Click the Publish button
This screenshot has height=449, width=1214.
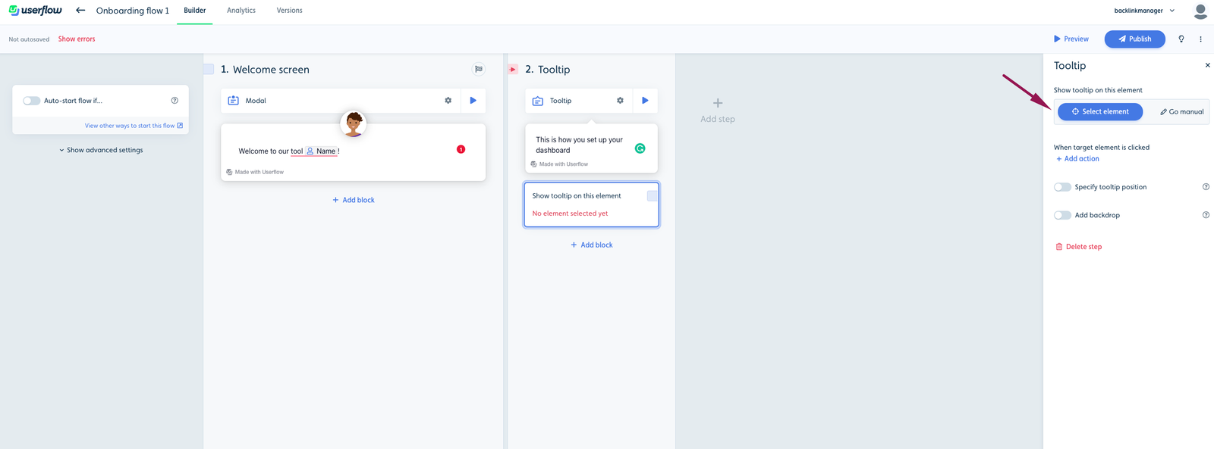1134,39
